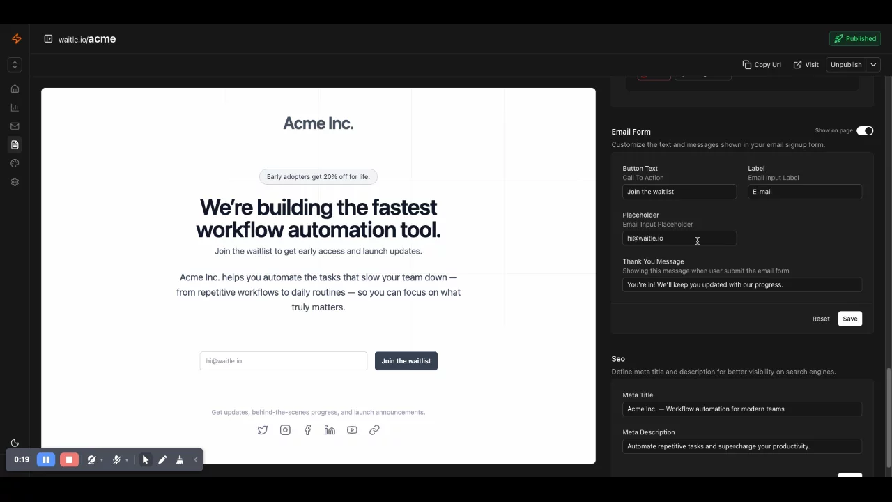The image size is (892, 502).
Task: Toggle Email Form Show on page switch
Action: pos(865,131)
